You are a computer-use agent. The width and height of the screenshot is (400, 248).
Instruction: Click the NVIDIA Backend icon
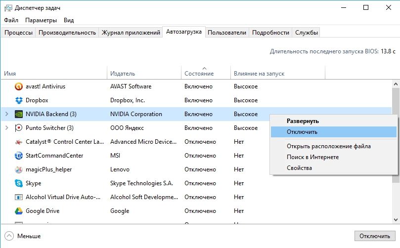coord(19,114)
